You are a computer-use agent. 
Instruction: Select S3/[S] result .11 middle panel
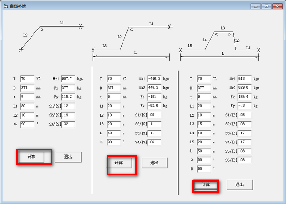pyautogui.click(x=154, y=133)
